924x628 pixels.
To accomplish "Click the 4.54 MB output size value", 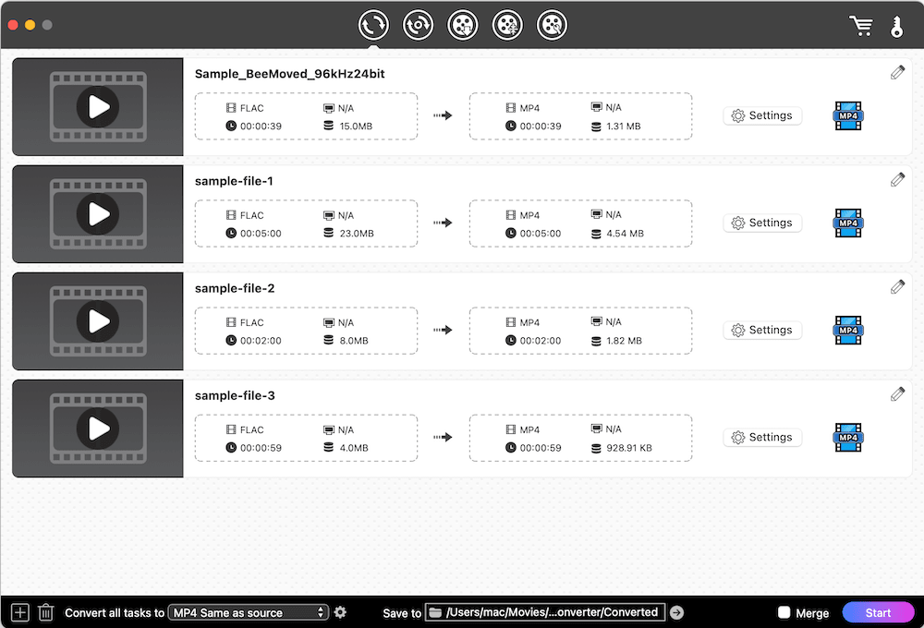I will [626, 234].
